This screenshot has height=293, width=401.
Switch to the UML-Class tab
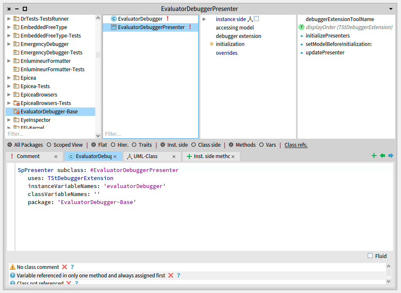tap(145, 156)
